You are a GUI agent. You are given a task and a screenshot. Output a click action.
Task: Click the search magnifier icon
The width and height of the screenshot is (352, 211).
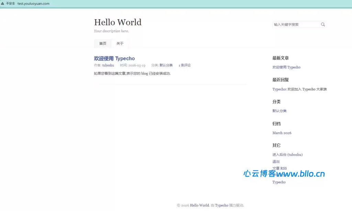[323, 24]
